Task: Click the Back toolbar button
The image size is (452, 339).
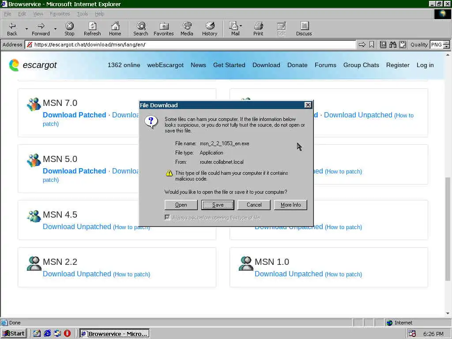Action: point(12,29)
